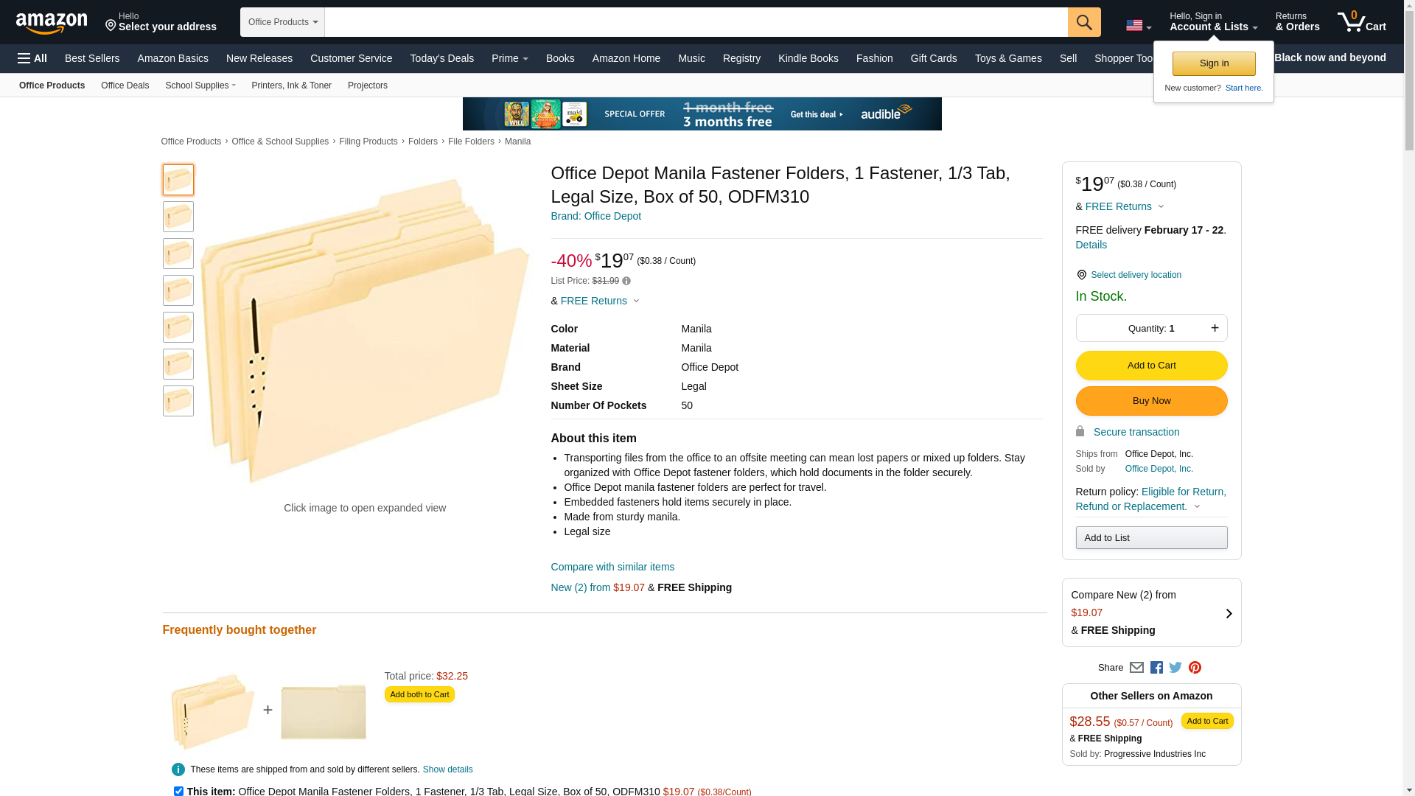Click the magnifying glass search button
This screenshot has height=796, width=1415.
pos(1083,22)
